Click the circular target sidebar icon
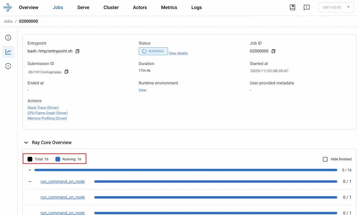Viewport: 358px width, 215px height. click(x=8, y=66)
